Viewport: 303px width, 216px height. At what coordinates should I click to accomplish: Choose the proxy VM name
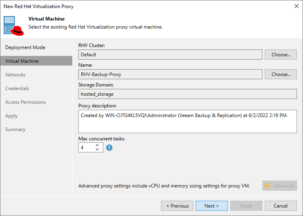[281, 74]
